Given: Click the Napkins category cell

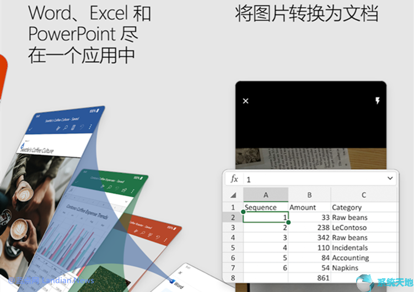Looking at the screenshot, I should (364, 267).
